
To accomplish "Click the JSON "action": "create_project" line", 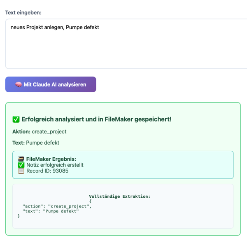I will tap(57, 206).
